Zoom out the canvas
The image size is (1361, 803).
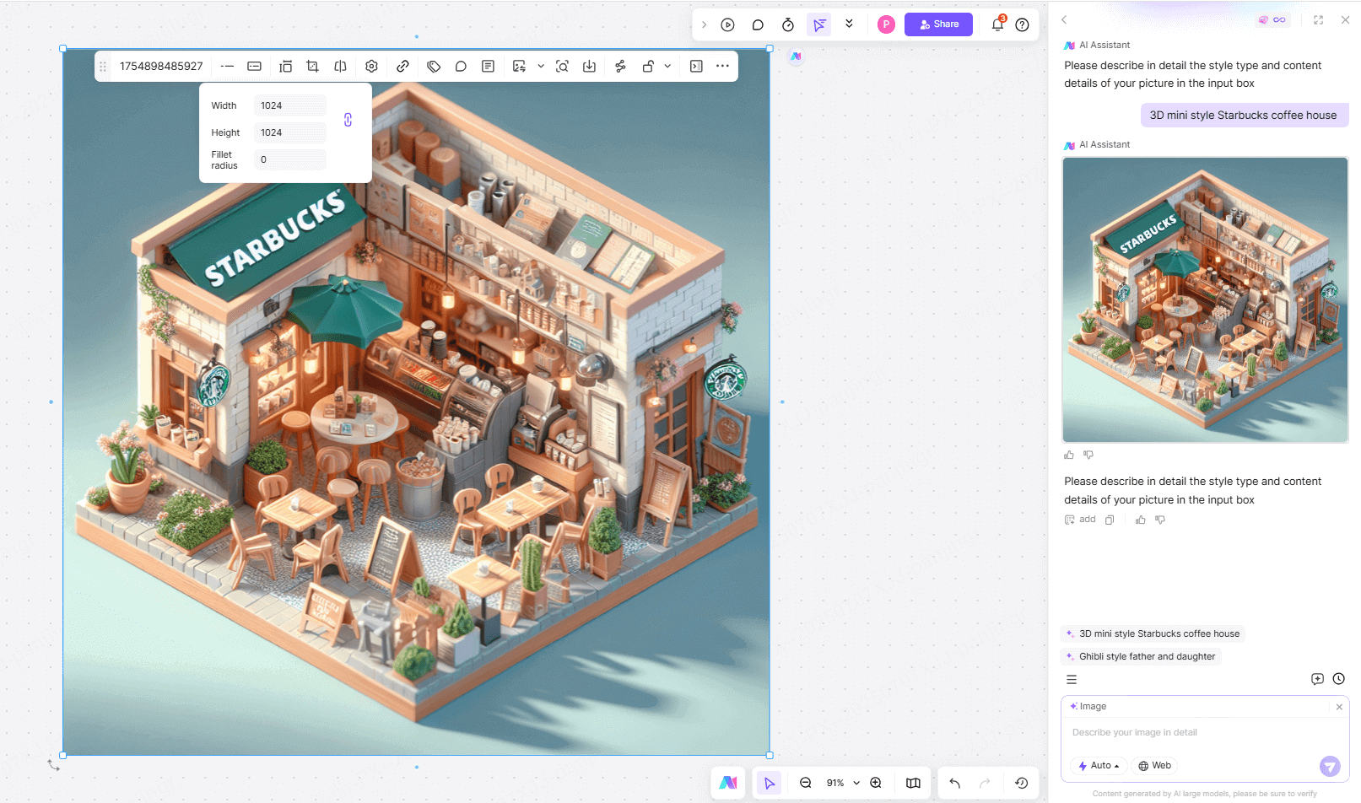click(x=806, y=783)
